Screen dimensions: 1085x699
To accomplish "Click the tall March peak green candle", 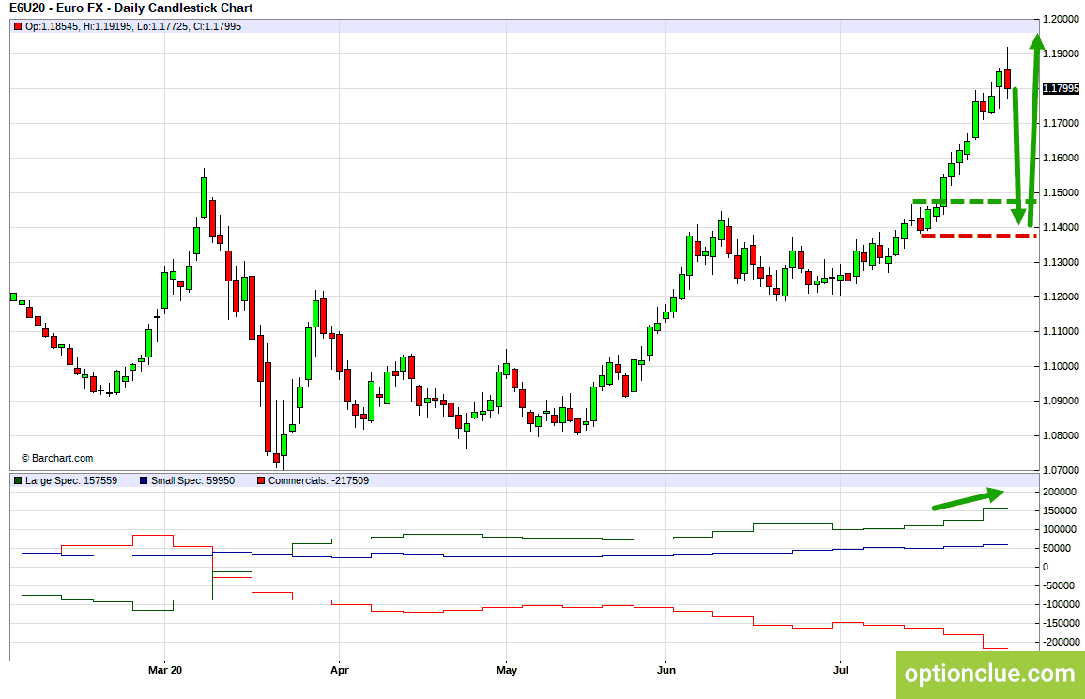I will coord(204,196).
